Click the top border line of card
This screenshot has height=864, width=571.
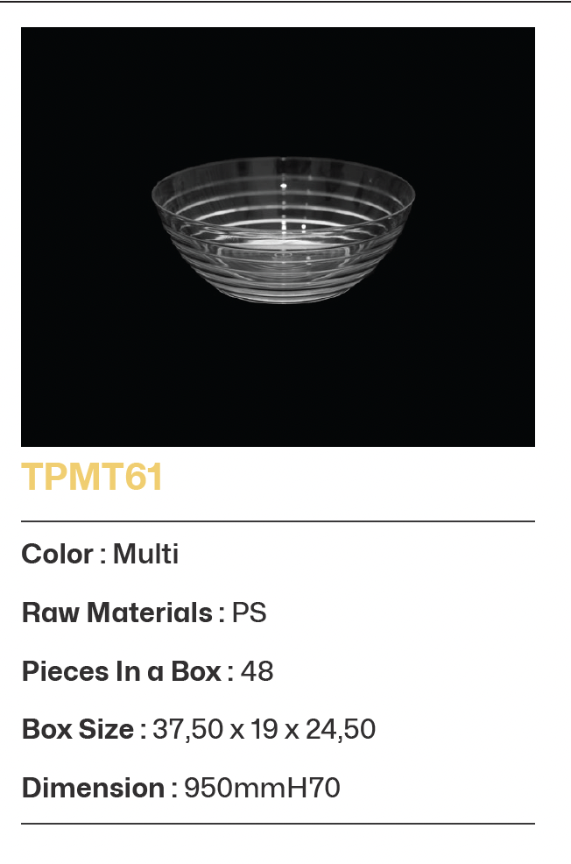click(285, 2)
